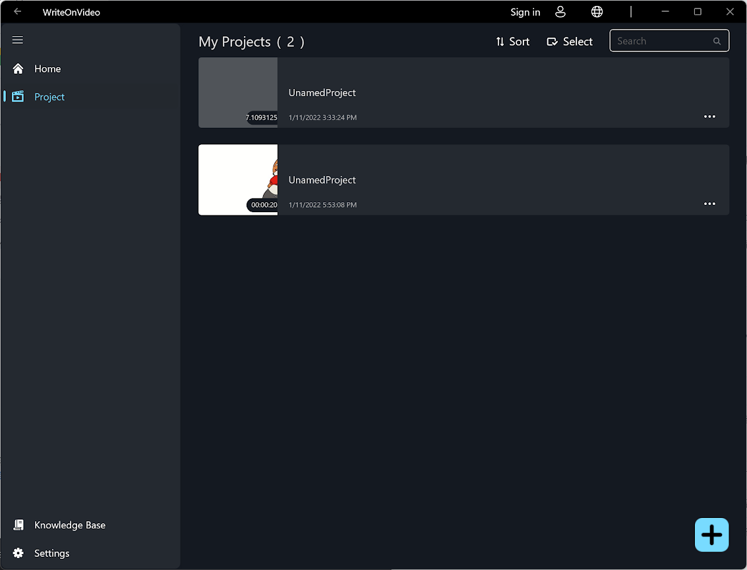Click the My Projects ( 2 ) heading
The height and width of the screenshot is (570, 747).
click(252, 42)
